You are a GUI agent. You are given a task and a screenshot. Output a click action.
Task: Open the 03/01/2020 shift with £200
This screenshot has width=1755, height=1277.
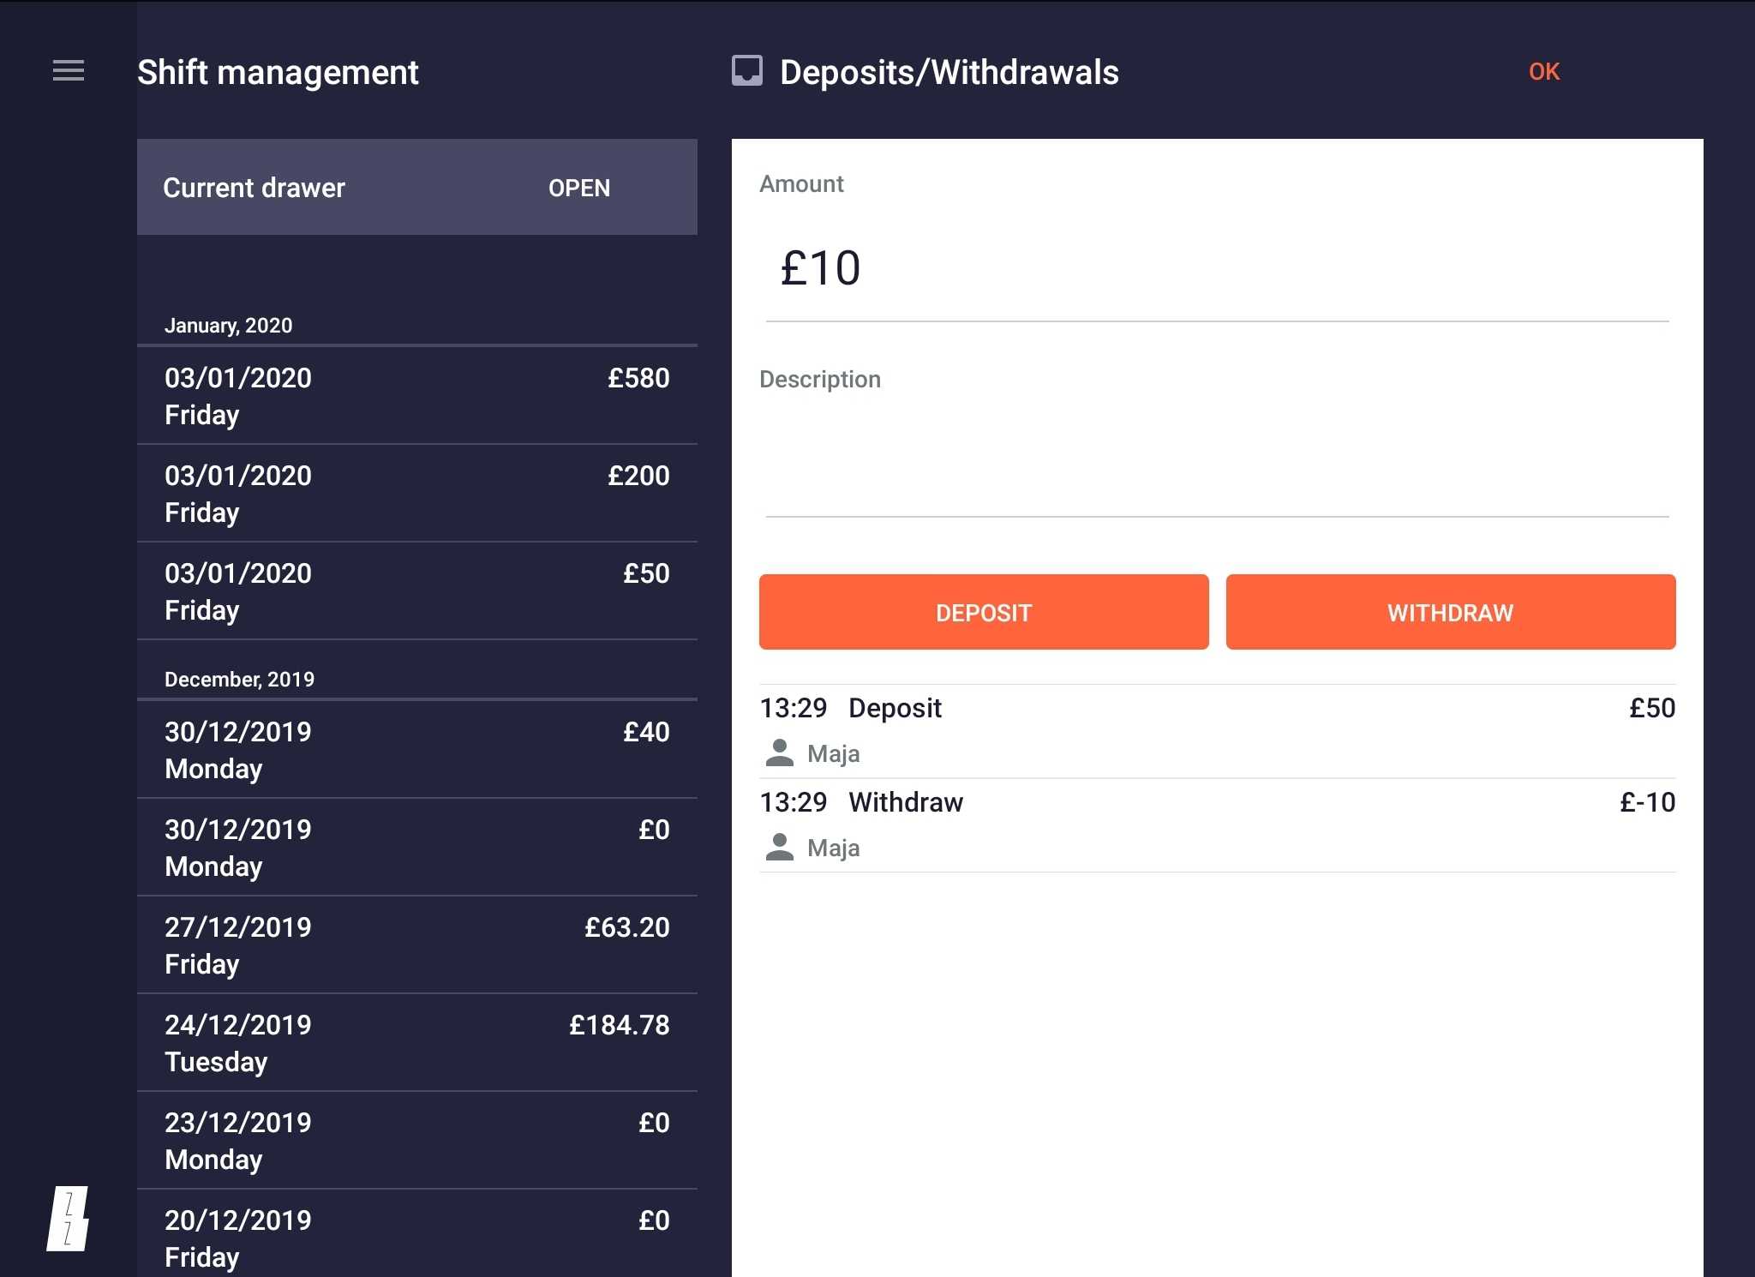pyautogui.click(x=417, y=494)
